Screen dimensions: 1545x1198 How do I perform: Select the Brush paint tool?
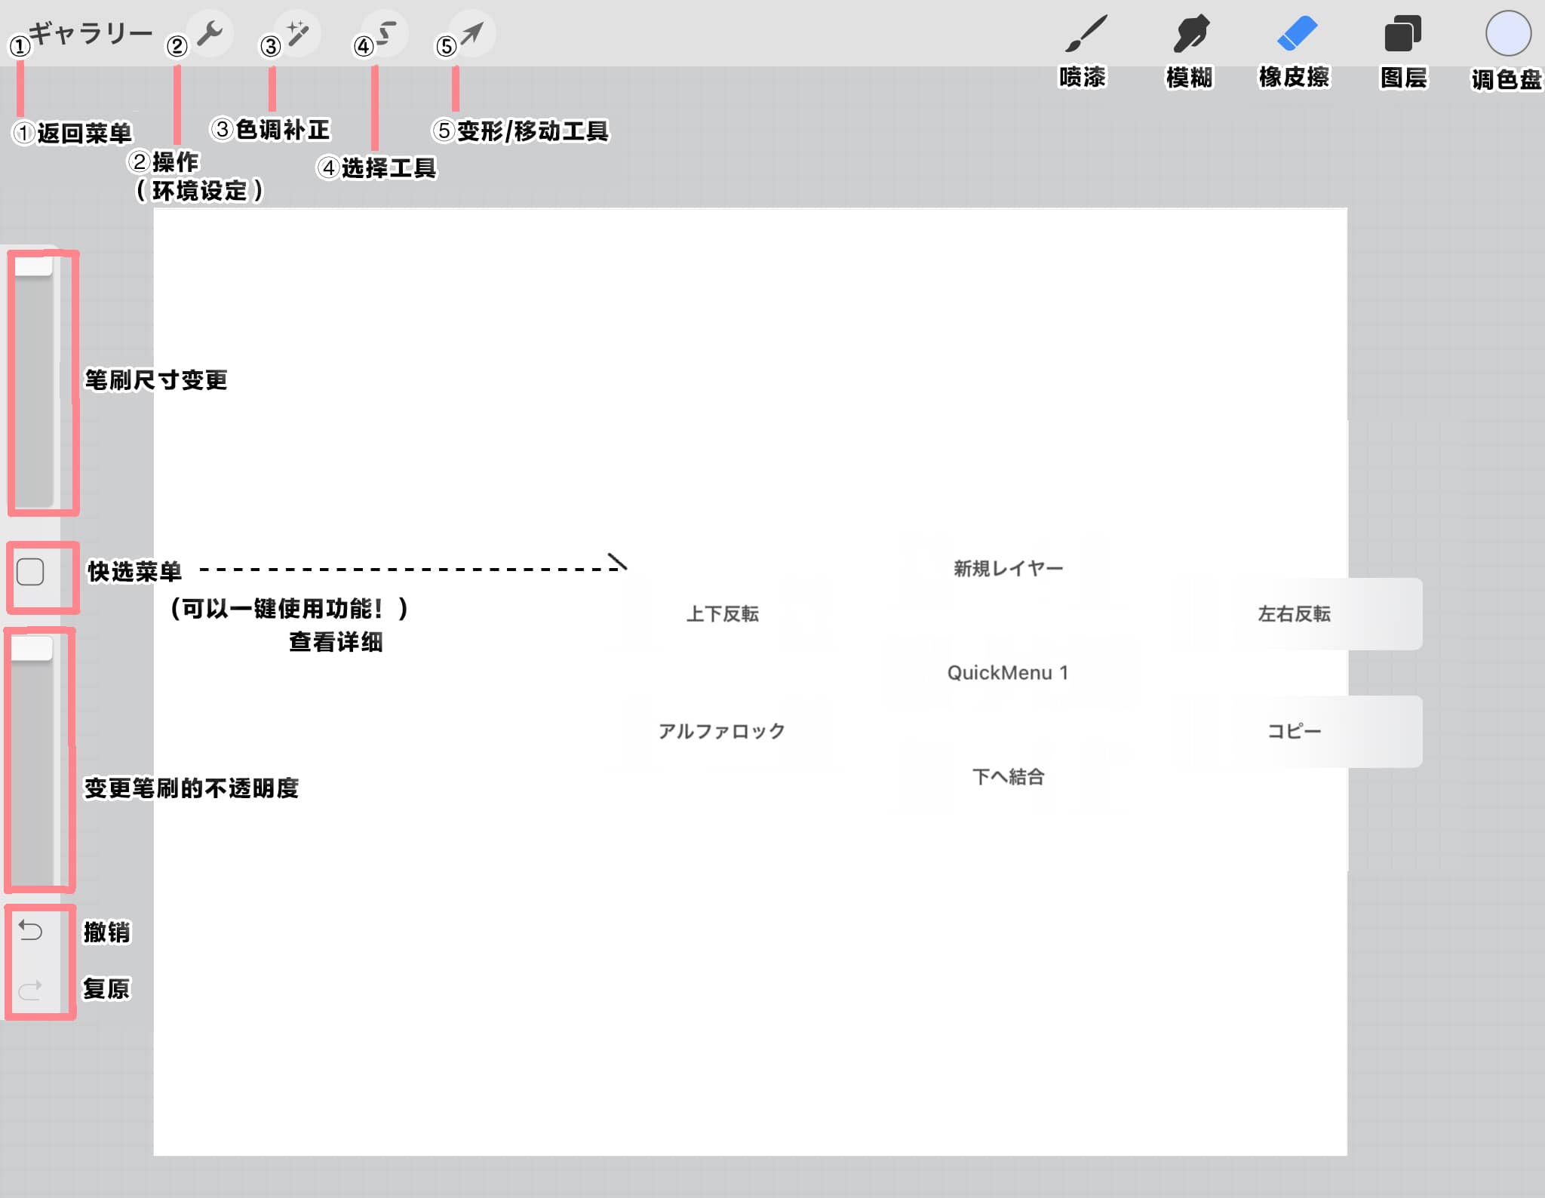[x=1086, y=34]
